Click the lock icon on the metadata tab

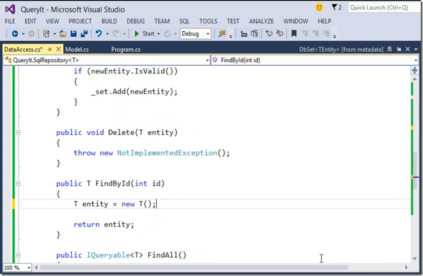tap(390, 49)
